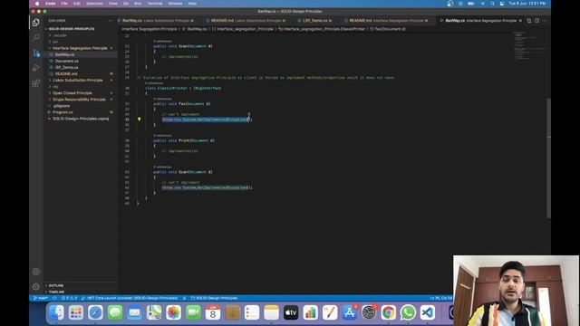This screenshot has height=326, width=580.
Task: Open Safari from the Dock
Action: [95, 312]
